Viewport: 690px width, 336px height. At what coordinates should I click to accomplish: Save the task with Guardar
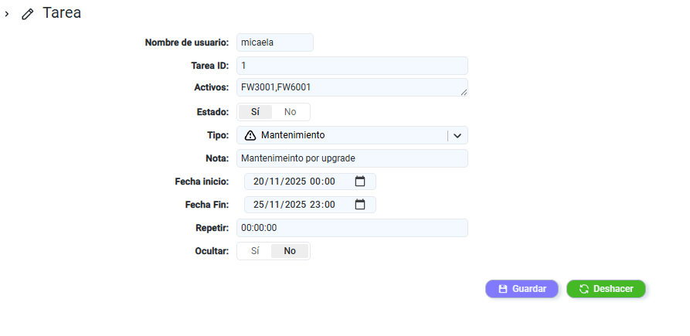(522, 289)
